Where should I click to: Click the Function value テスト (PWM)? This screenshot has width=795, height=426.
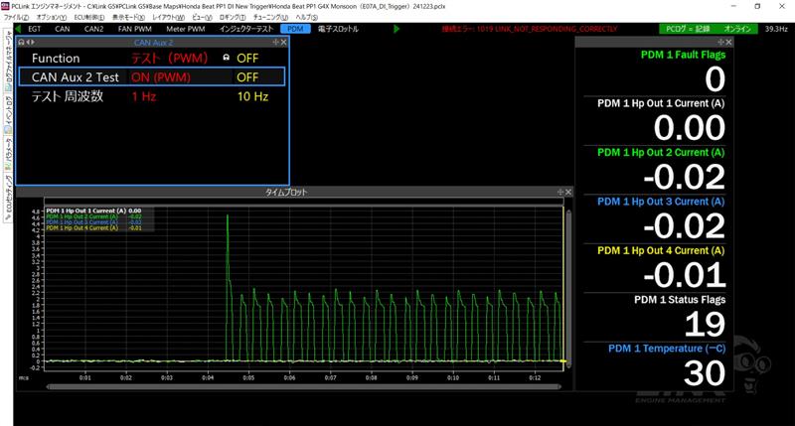(169, 59)
